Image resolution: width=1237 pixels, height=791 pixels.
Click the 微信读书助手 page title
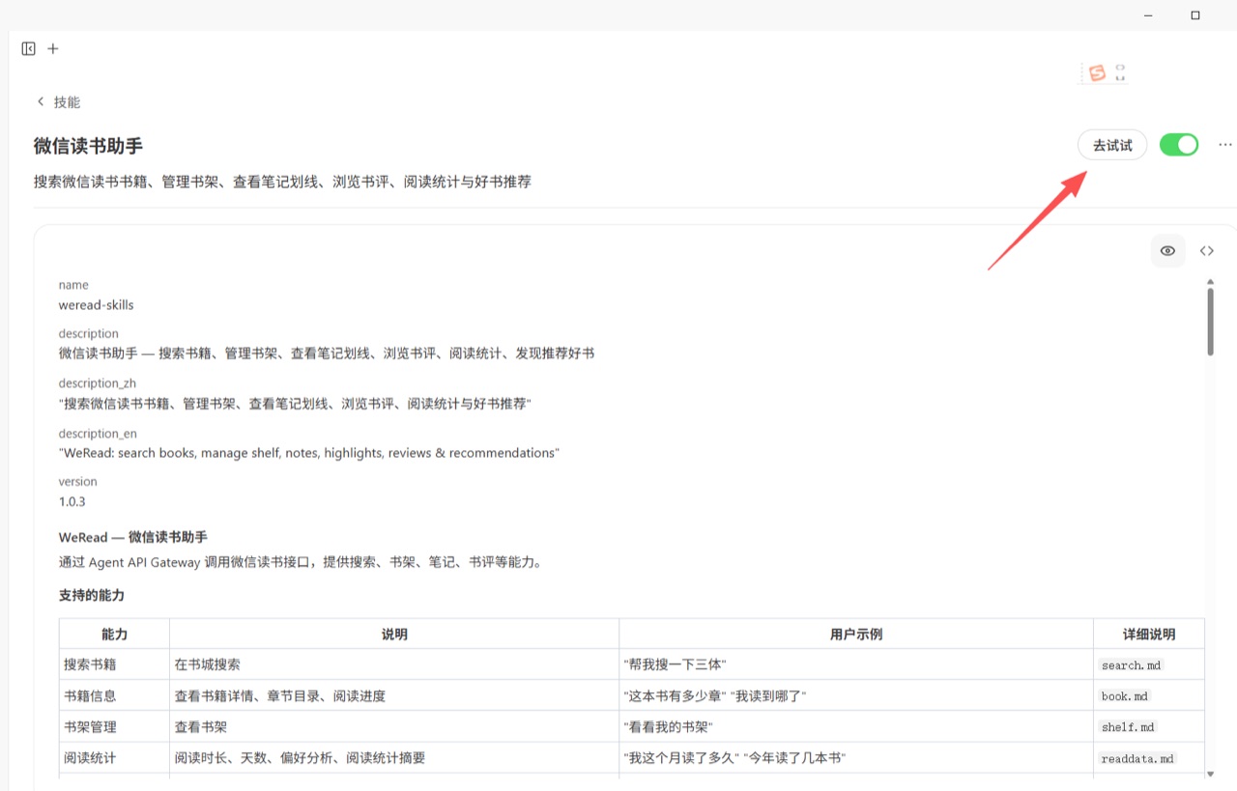tap(88, 146)
